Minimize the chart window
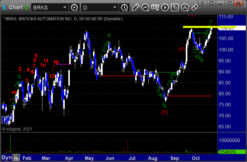The width and height of the screenshot is (247, 162). click(x=220, y=3)
